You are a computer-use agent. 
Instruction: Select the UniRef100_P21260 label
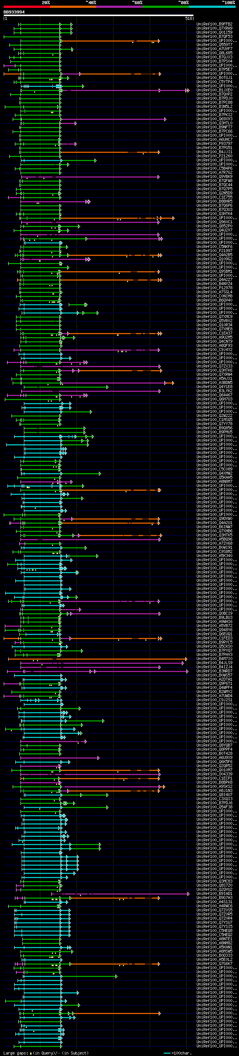pos(214,156)
